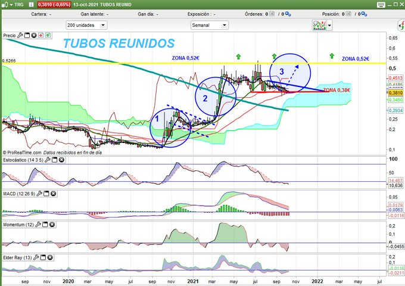This screenshot has width=405, height=286.
Task: Open MACD indicator wrench settings
Action: pyautogui.click(x=39, y=194)
